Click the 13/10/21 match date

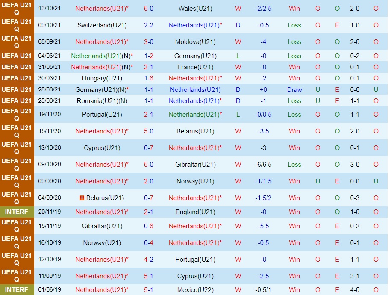tap(50, 9)
